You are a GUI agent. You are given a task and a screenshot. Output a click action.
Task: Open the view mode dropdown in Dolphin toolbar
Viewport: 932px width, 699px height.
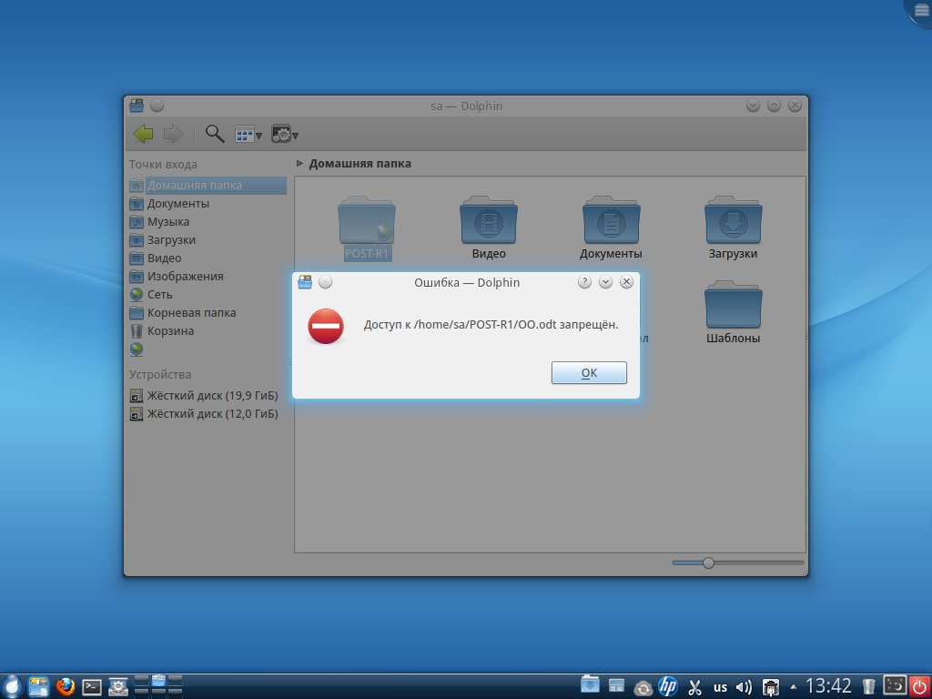[x=248, y=135]
